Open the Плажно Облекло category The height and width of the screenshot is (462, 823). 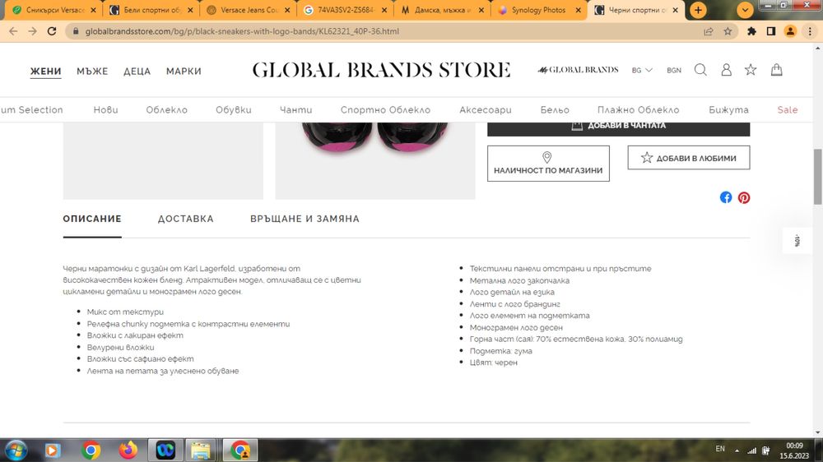639,109
